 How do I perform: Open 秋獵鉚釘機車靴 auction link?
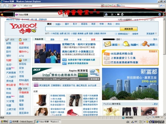click(x=58, y=96)
